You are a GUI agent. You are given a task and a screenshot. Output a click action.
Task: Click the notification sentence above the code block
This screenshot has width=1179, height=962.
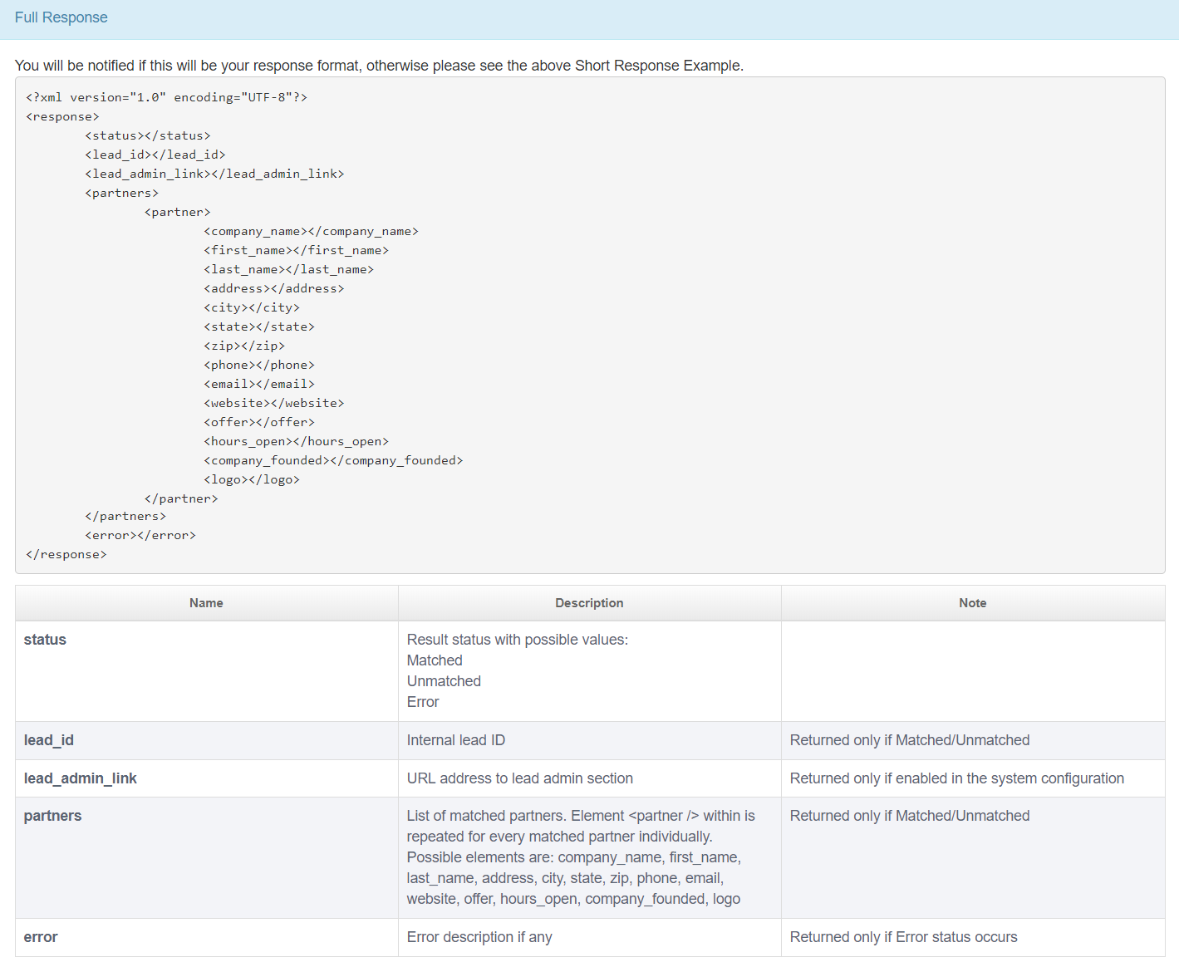(x=379, y=66)
